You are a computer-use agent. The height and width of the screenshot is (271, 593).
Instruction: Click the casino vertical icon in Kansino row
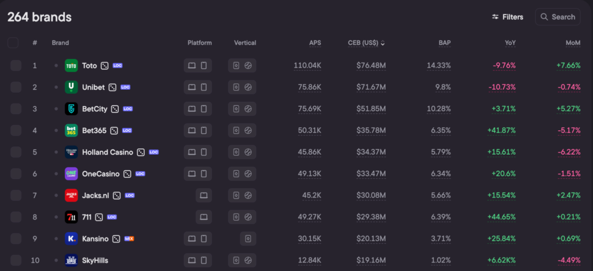[248, 239]
